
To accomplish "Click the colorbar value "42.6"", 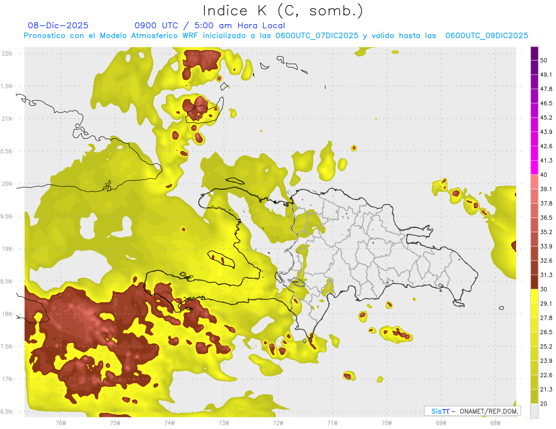I will 546,146.
